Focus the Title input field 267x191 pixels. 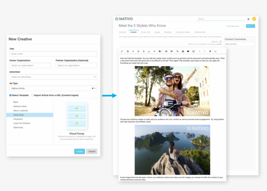point(53,54)
